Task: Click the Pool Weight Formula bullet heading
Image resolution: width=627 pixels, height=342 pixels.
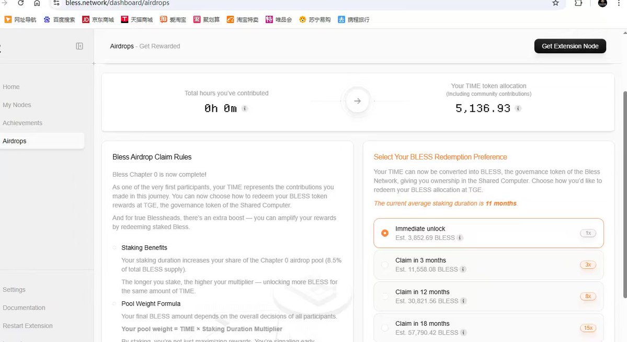Action: tap(151, 304)
